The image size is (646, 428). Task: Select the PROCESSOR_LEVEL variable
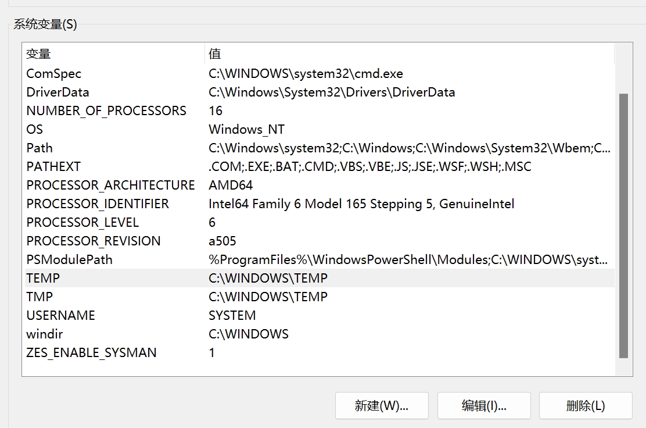click(x=82, y=222)
